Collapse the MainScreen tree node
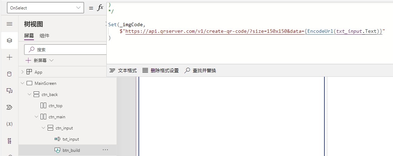This screenshot has height=156, width=393. [x=23, y=83]
